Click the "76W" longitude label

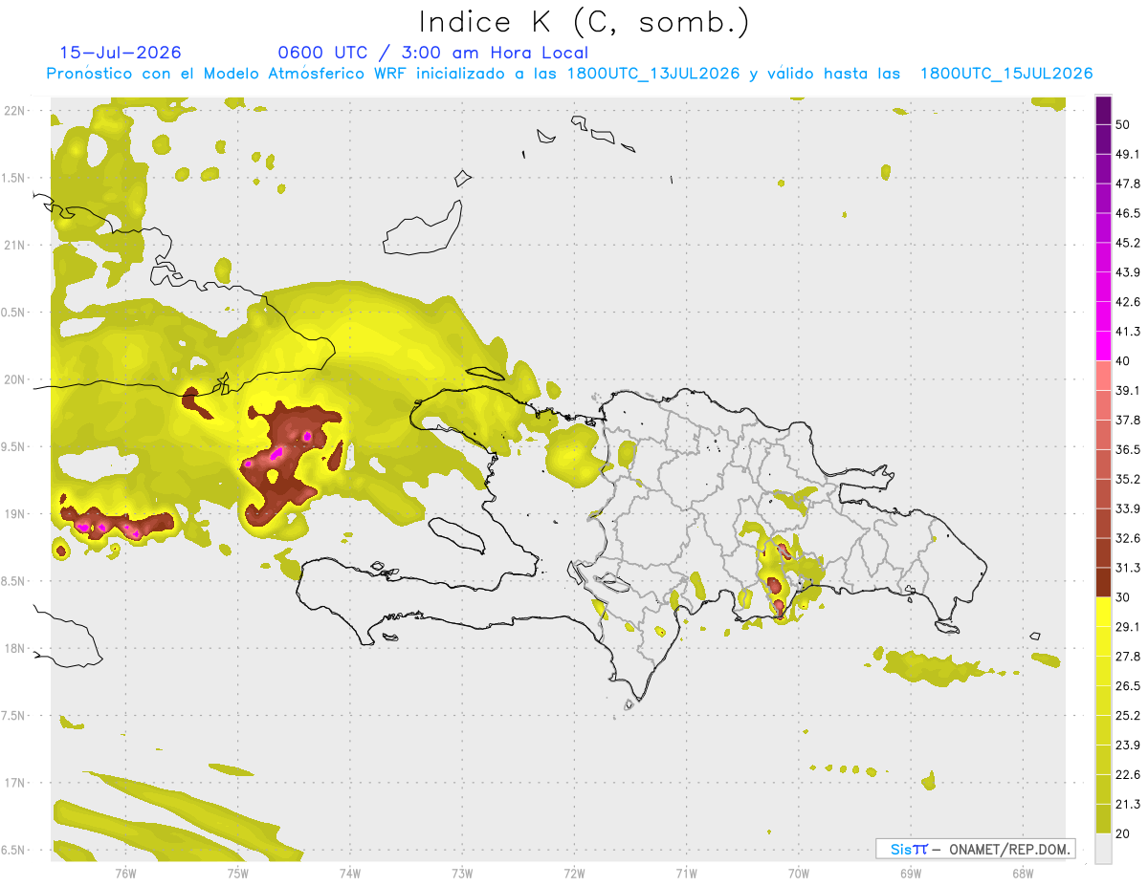[x=125, y=873]
